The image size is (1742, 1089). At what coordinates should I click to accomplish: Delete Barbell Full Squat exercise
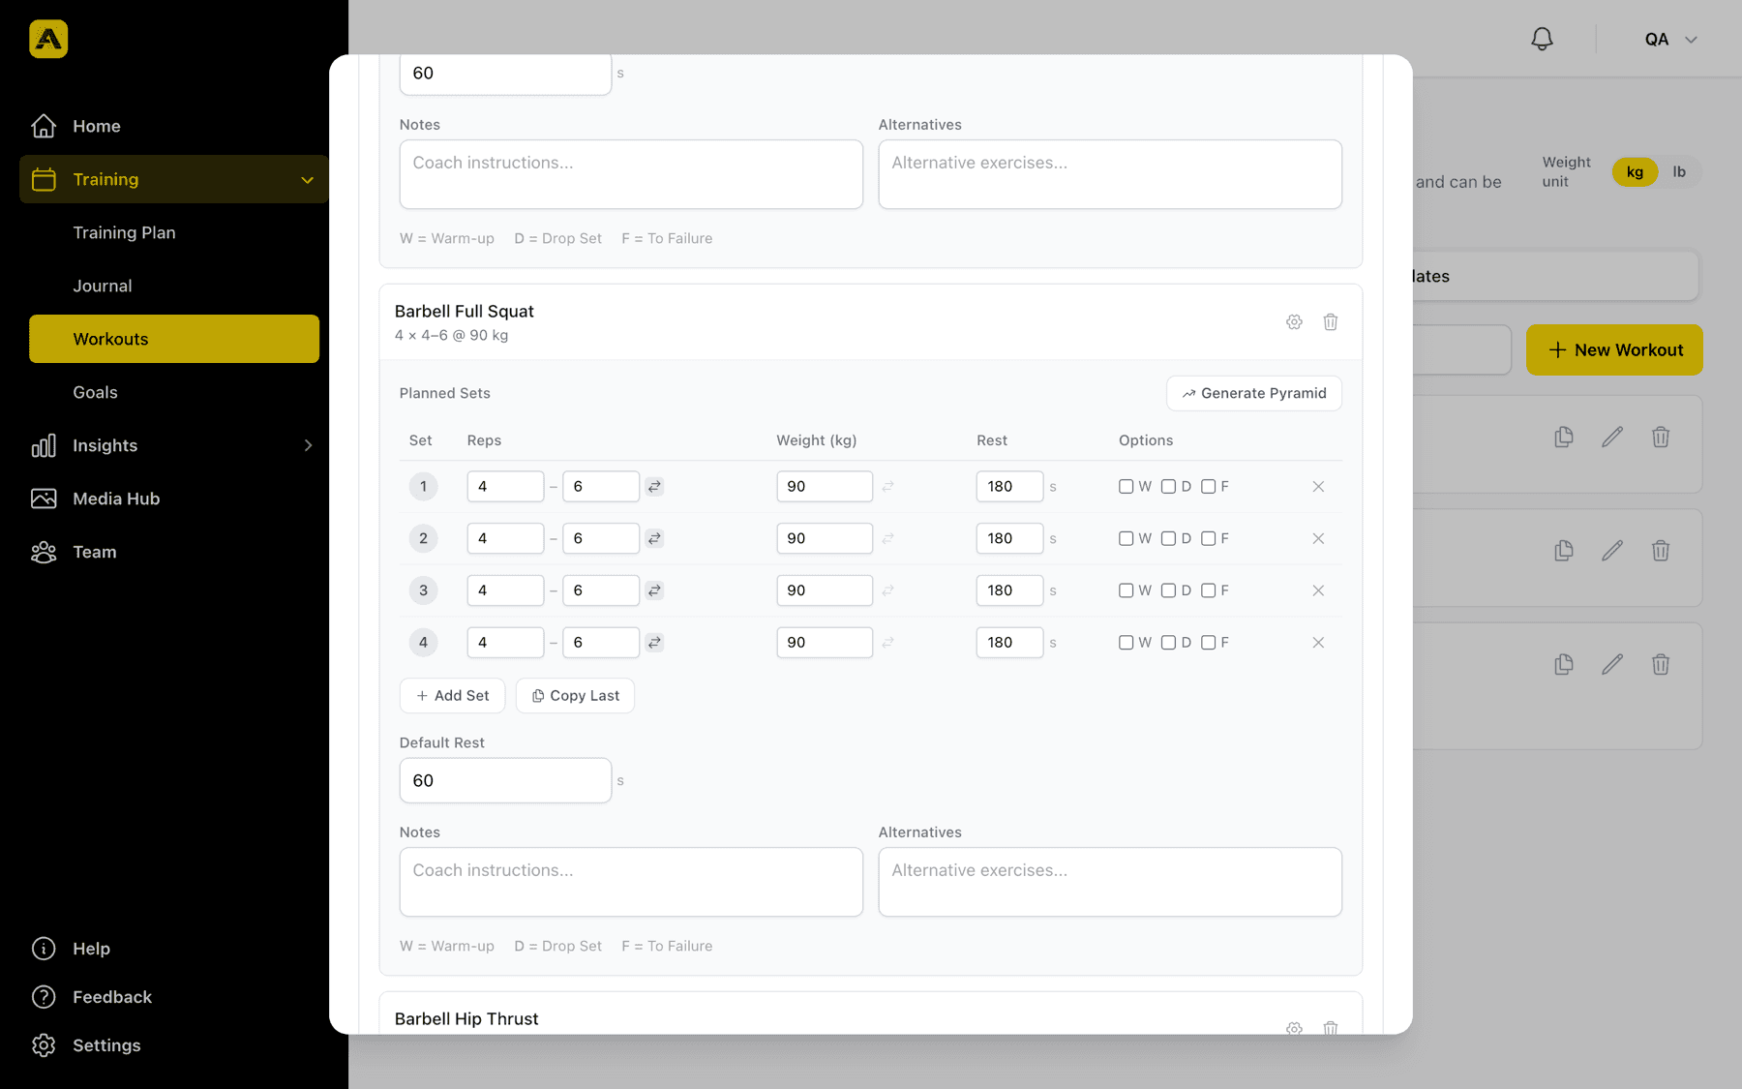(1331, 321)
